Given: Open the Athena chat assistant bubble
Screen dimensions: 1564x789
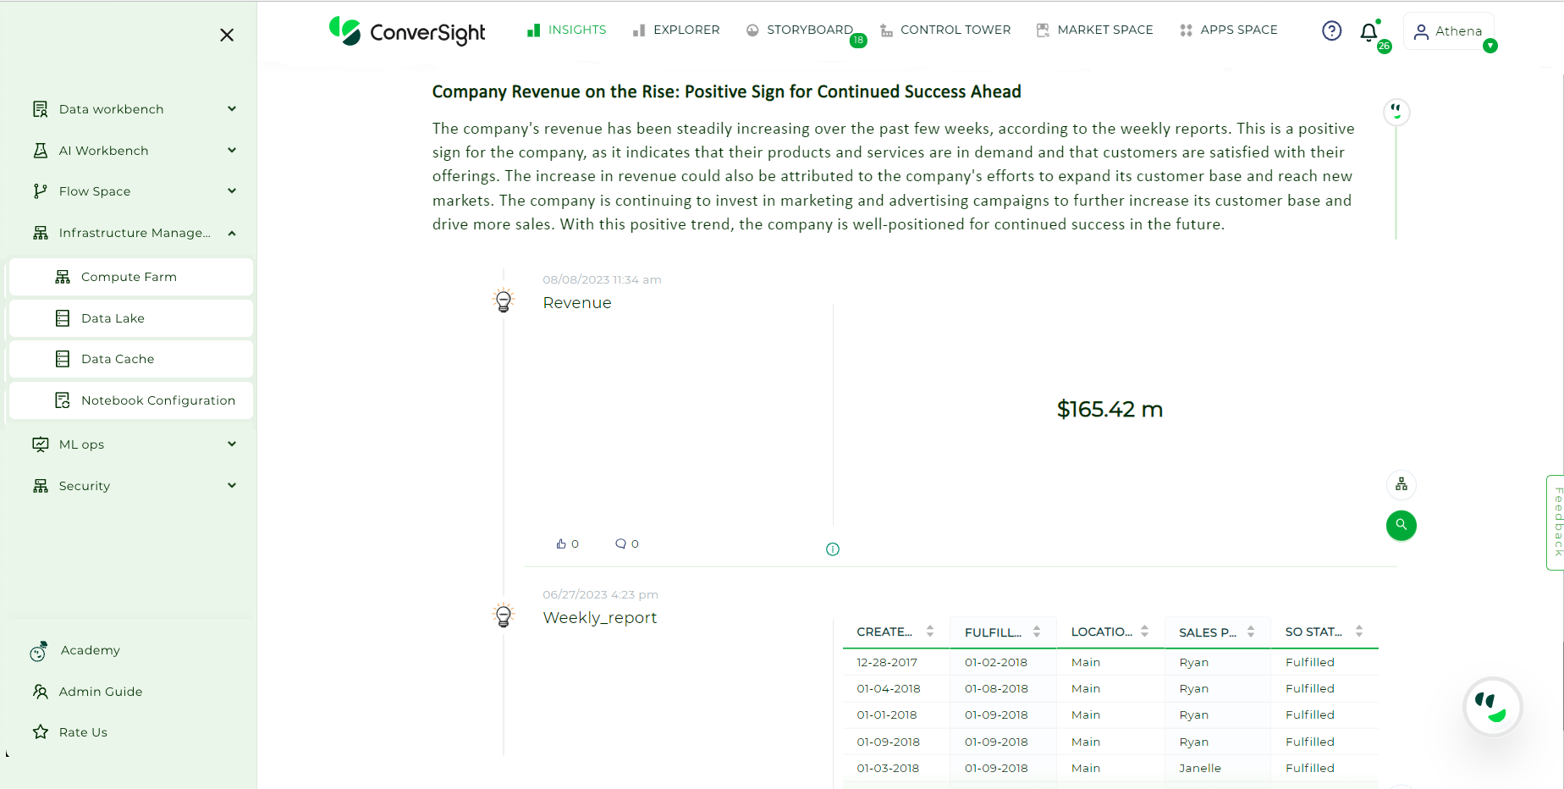Looking at the screenshot, I should click(1492, 707).
